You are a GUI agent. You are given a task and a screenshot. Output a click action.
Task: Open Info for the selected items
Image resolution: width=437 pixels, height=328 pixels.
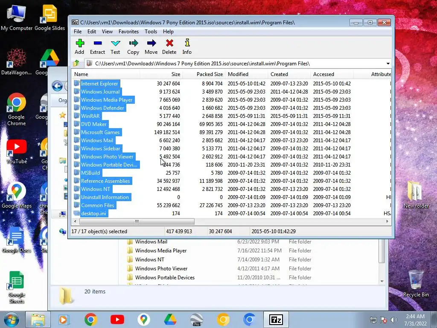tap(187, 47)
